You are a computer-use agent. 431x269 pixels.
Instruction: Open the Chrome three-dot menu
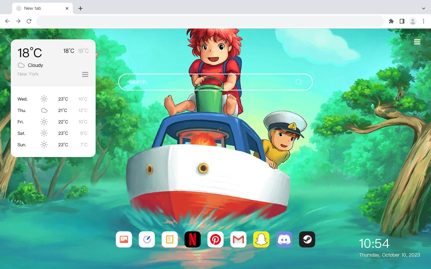coord(424,21)
